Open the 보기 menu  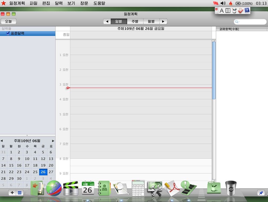(x=71, y=3)
